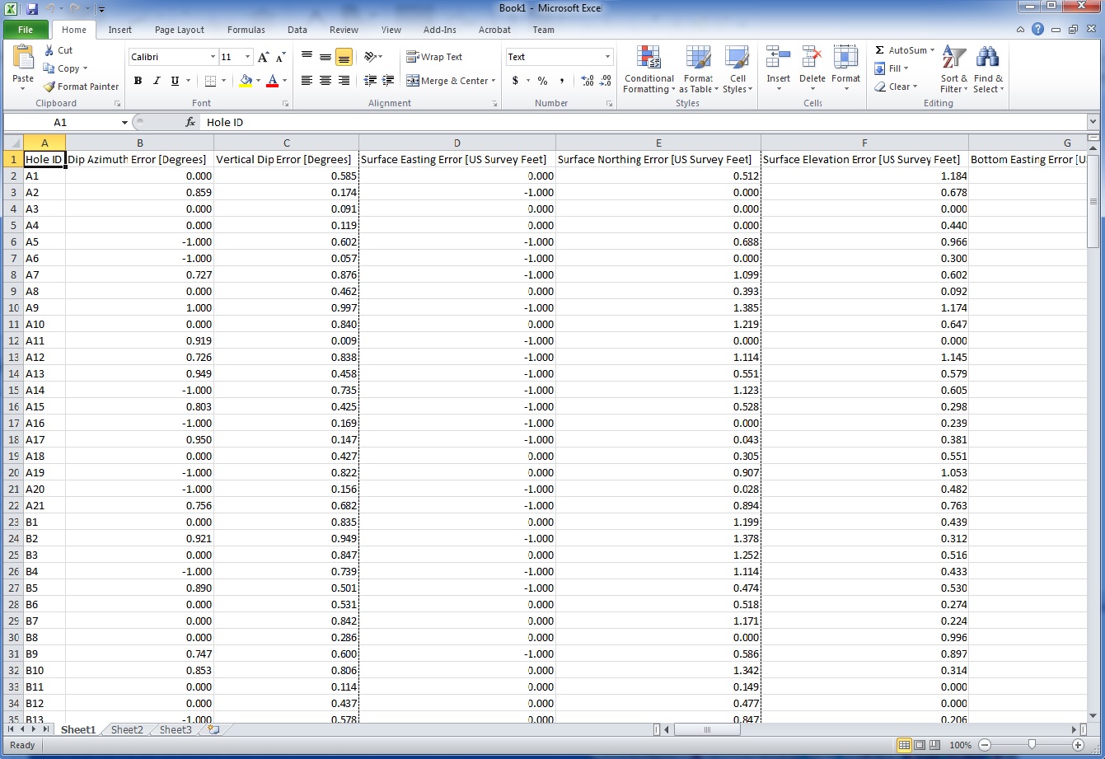1105x759 pixels.
Task: Click the Wrap Text button
Action: [434, 57]
